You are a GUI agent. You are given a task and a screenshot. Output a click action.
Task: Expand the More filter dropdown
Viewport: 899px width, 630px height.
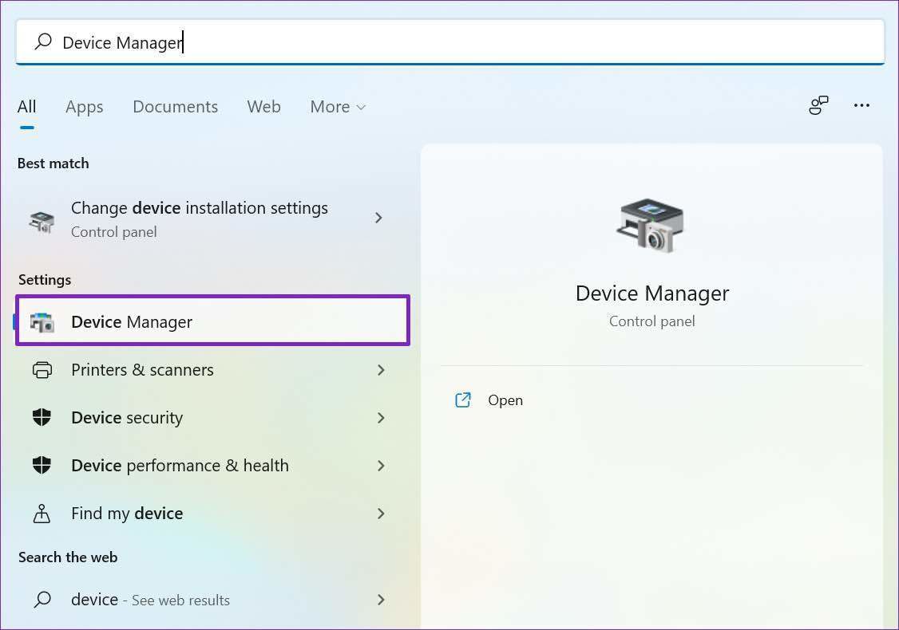click(338, 107)
